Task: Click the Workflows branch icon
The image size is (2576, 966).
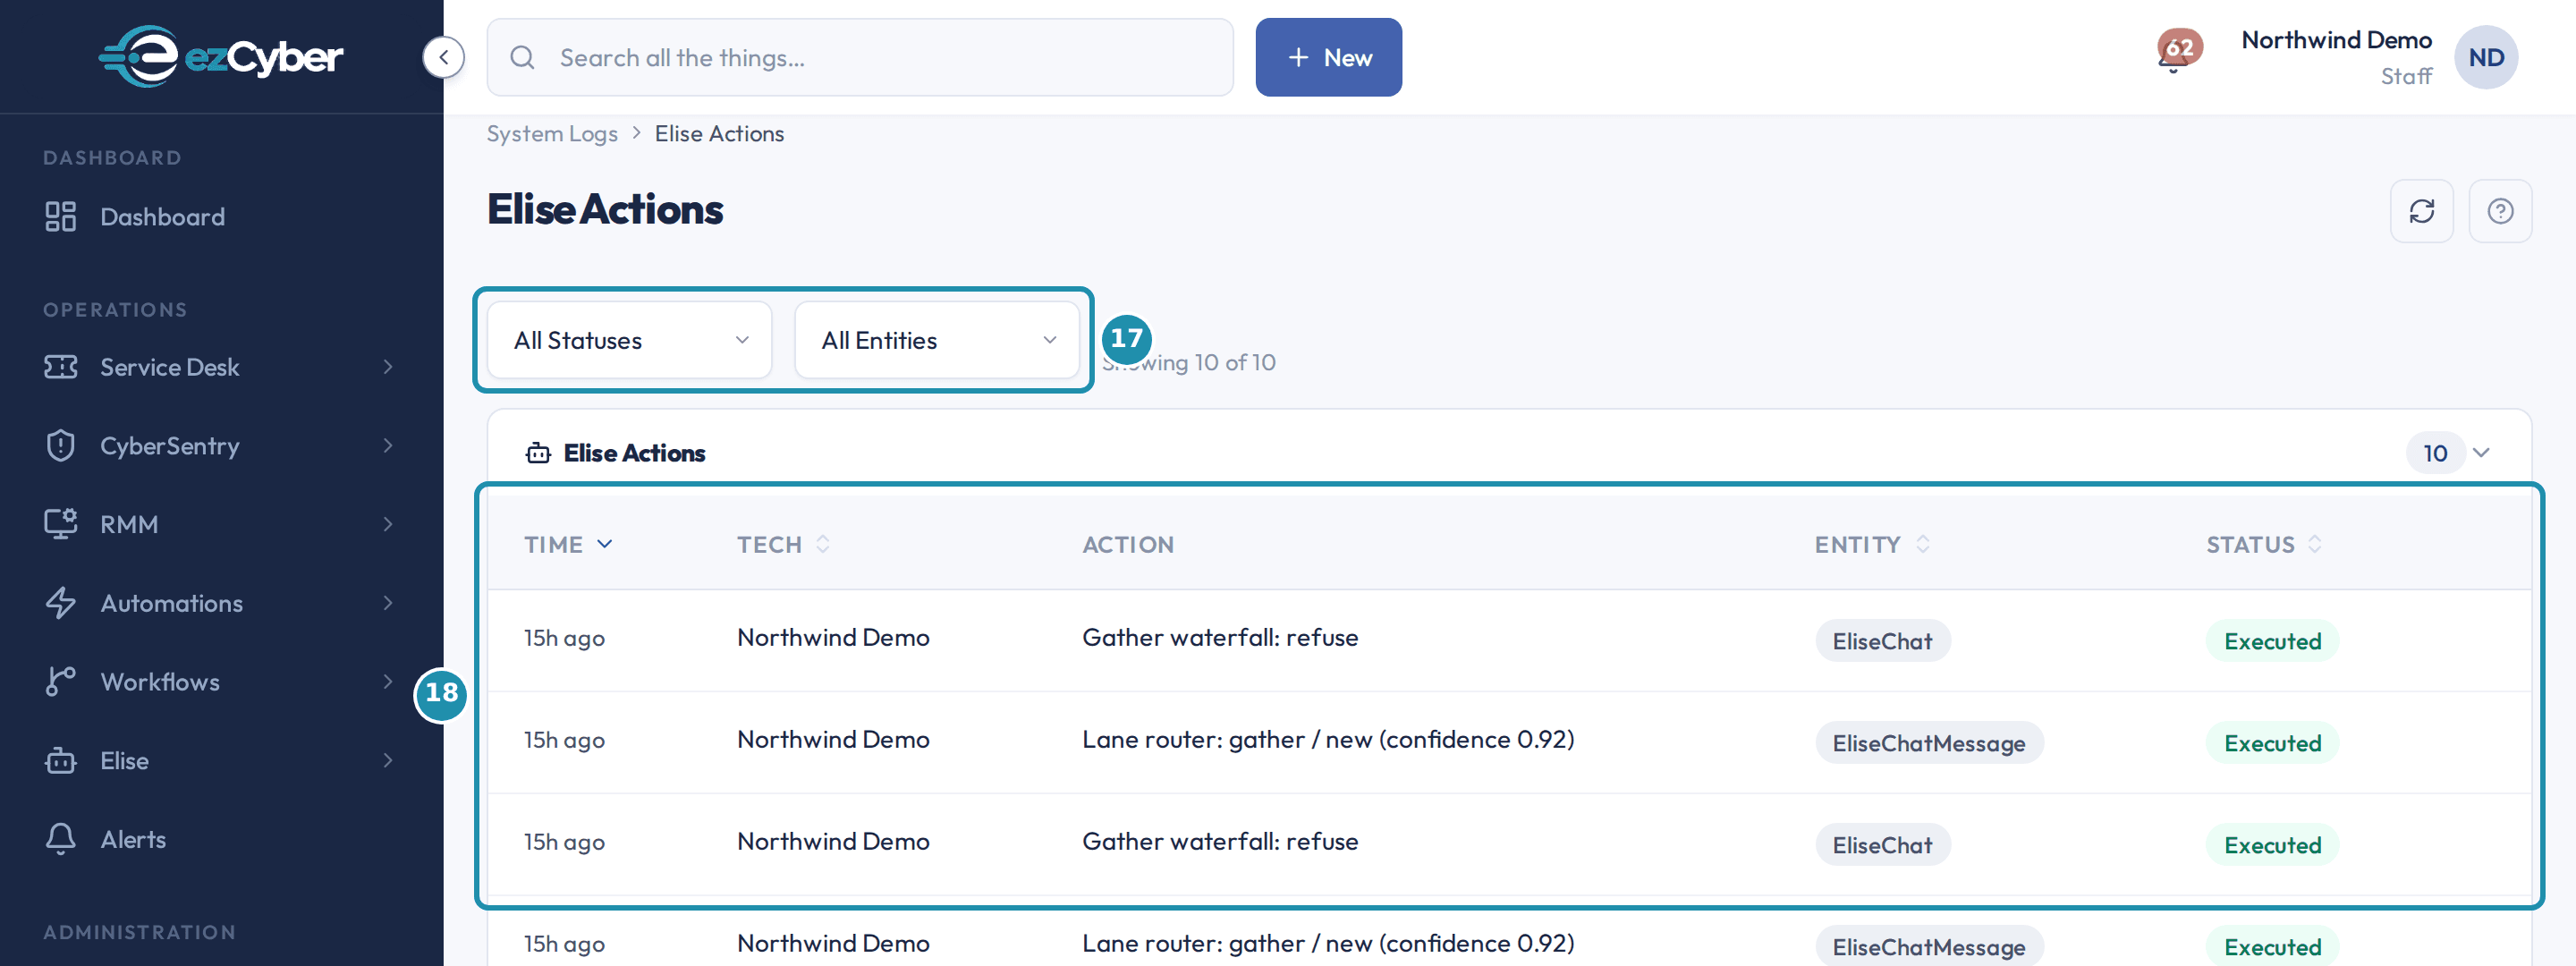Action: (x=60, y=681)
